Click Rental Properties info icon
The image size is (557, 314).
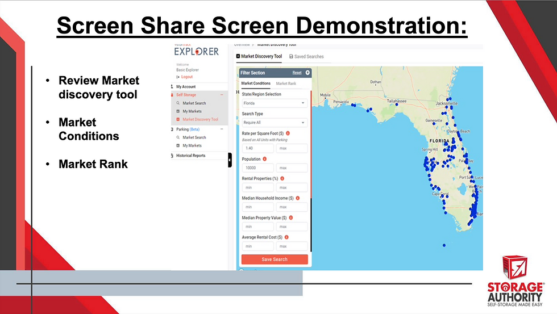[282, 178]
